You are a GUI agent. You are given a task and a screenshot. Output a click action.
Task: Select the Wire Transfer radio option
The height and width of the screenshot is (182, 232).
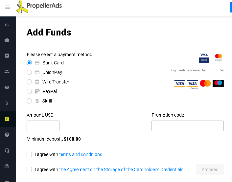(x=29, y=82)
